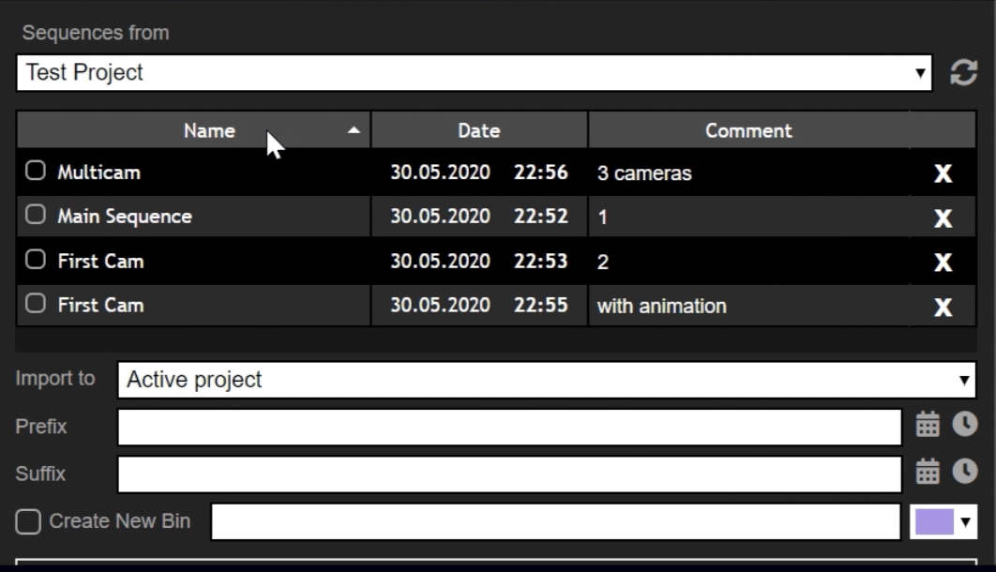Screen dimensions: 996x572
Task: Delete the Multicam sequence with its X
Action: tap(943, 173)
